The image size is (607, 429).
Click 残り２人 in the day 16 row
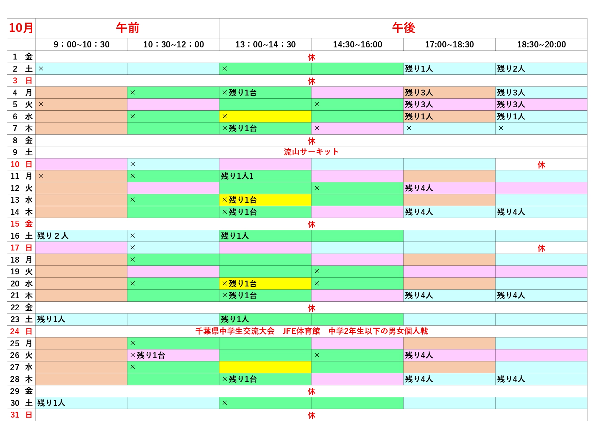tap(53, 236)
